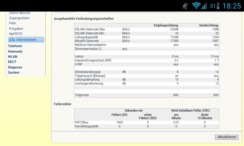Screen dimensions: 244x146
Task: Click the Nahtlose Ratenadaption label
Action: [x=90, y=45]
